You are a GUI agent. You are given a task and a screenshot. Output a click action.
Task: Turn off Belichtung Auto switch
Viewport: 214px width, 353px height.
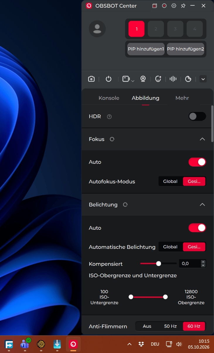point(197,228)
